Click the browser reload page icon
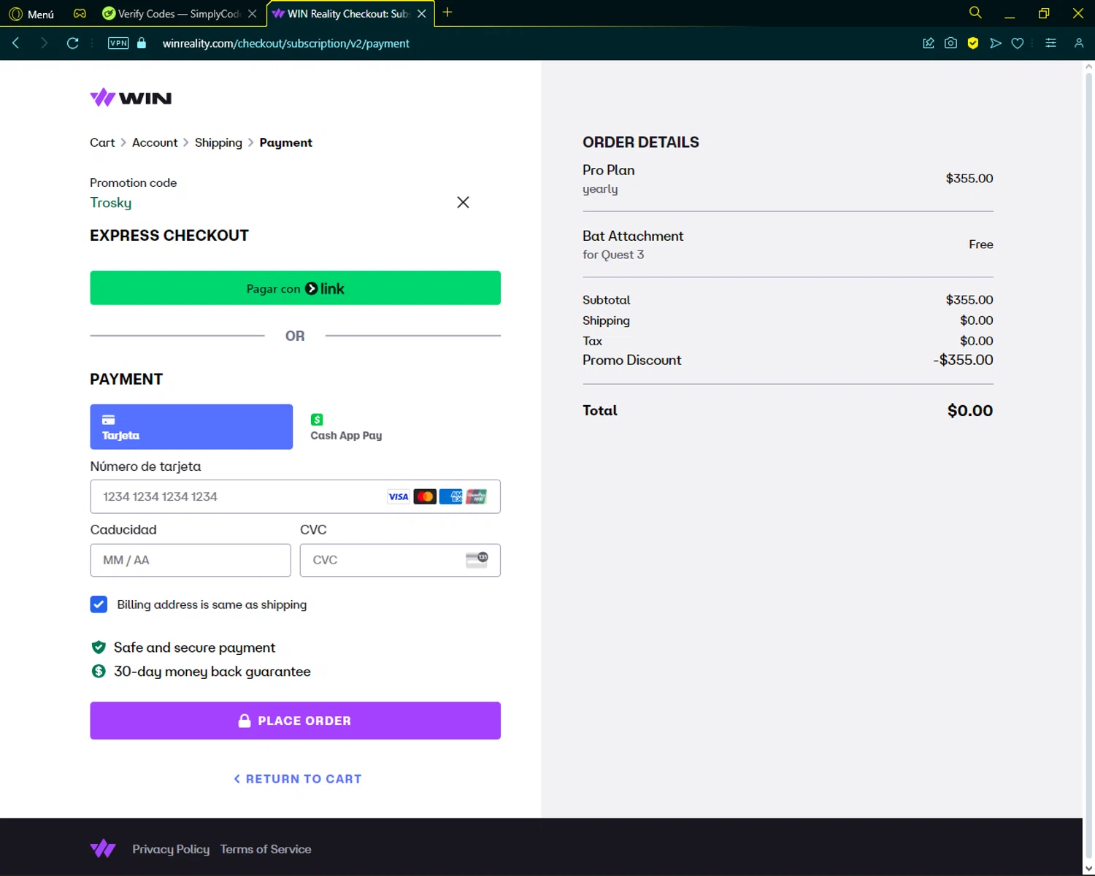The image size is (1095, 876). click(x=72, y=43)
